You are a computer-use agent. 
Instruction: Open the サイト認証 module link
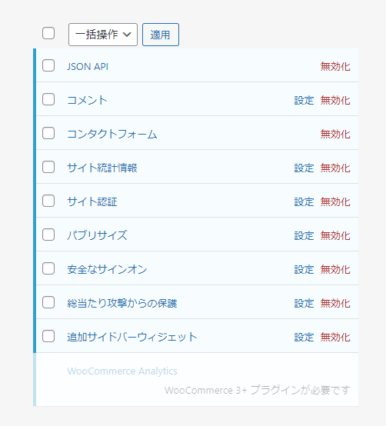click(92, 201)
